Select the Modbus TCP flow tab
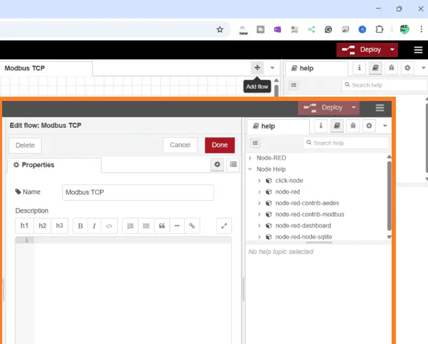428x344 pixels. 46,68
